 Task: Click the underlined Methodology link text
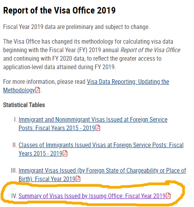pyautogui.click(x=19, y=90)
